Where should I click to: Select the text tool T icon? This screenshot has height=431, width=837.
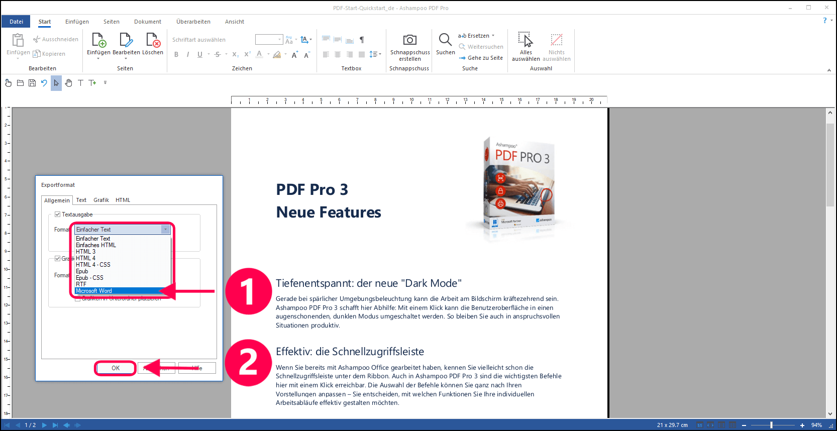coord(80,83)
